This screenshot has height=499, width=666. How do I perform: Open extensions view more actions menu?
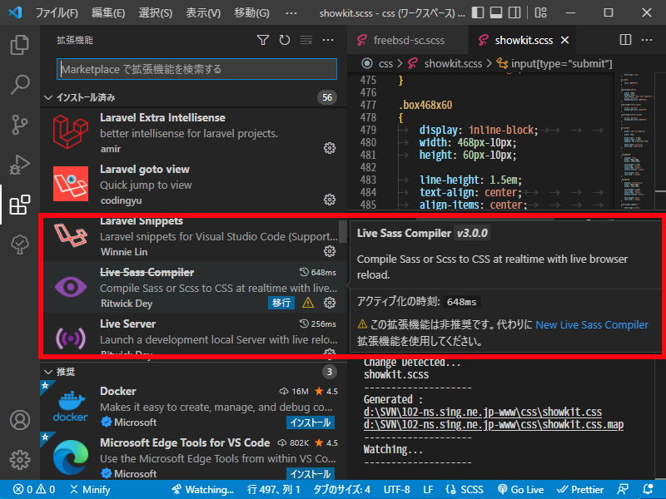[x=328, y=40]
